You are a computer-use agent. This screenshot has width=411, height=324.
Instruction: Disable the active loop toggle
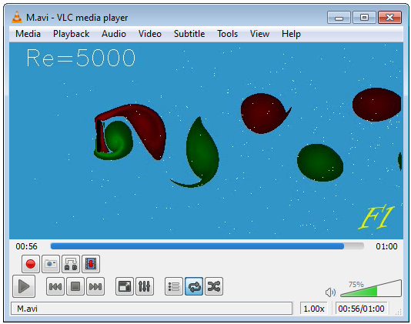194,286
